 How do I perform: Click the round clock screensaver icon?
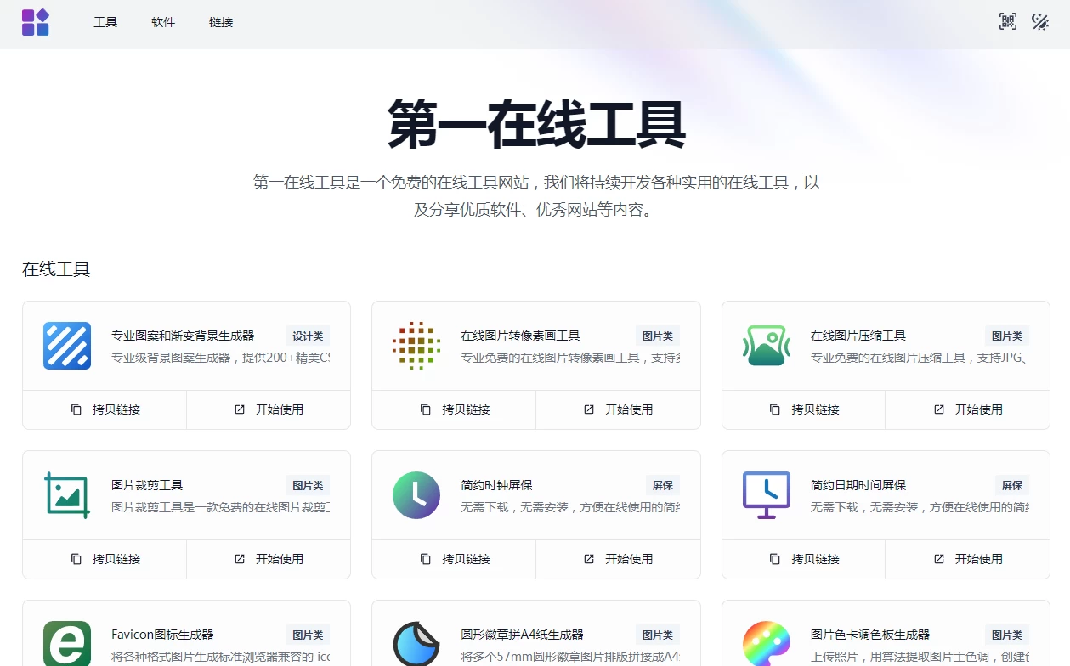point(416,495)
